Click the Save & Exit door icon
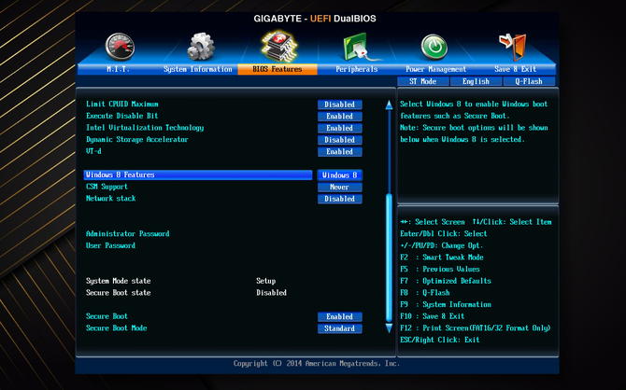 (x=513, y=47)
